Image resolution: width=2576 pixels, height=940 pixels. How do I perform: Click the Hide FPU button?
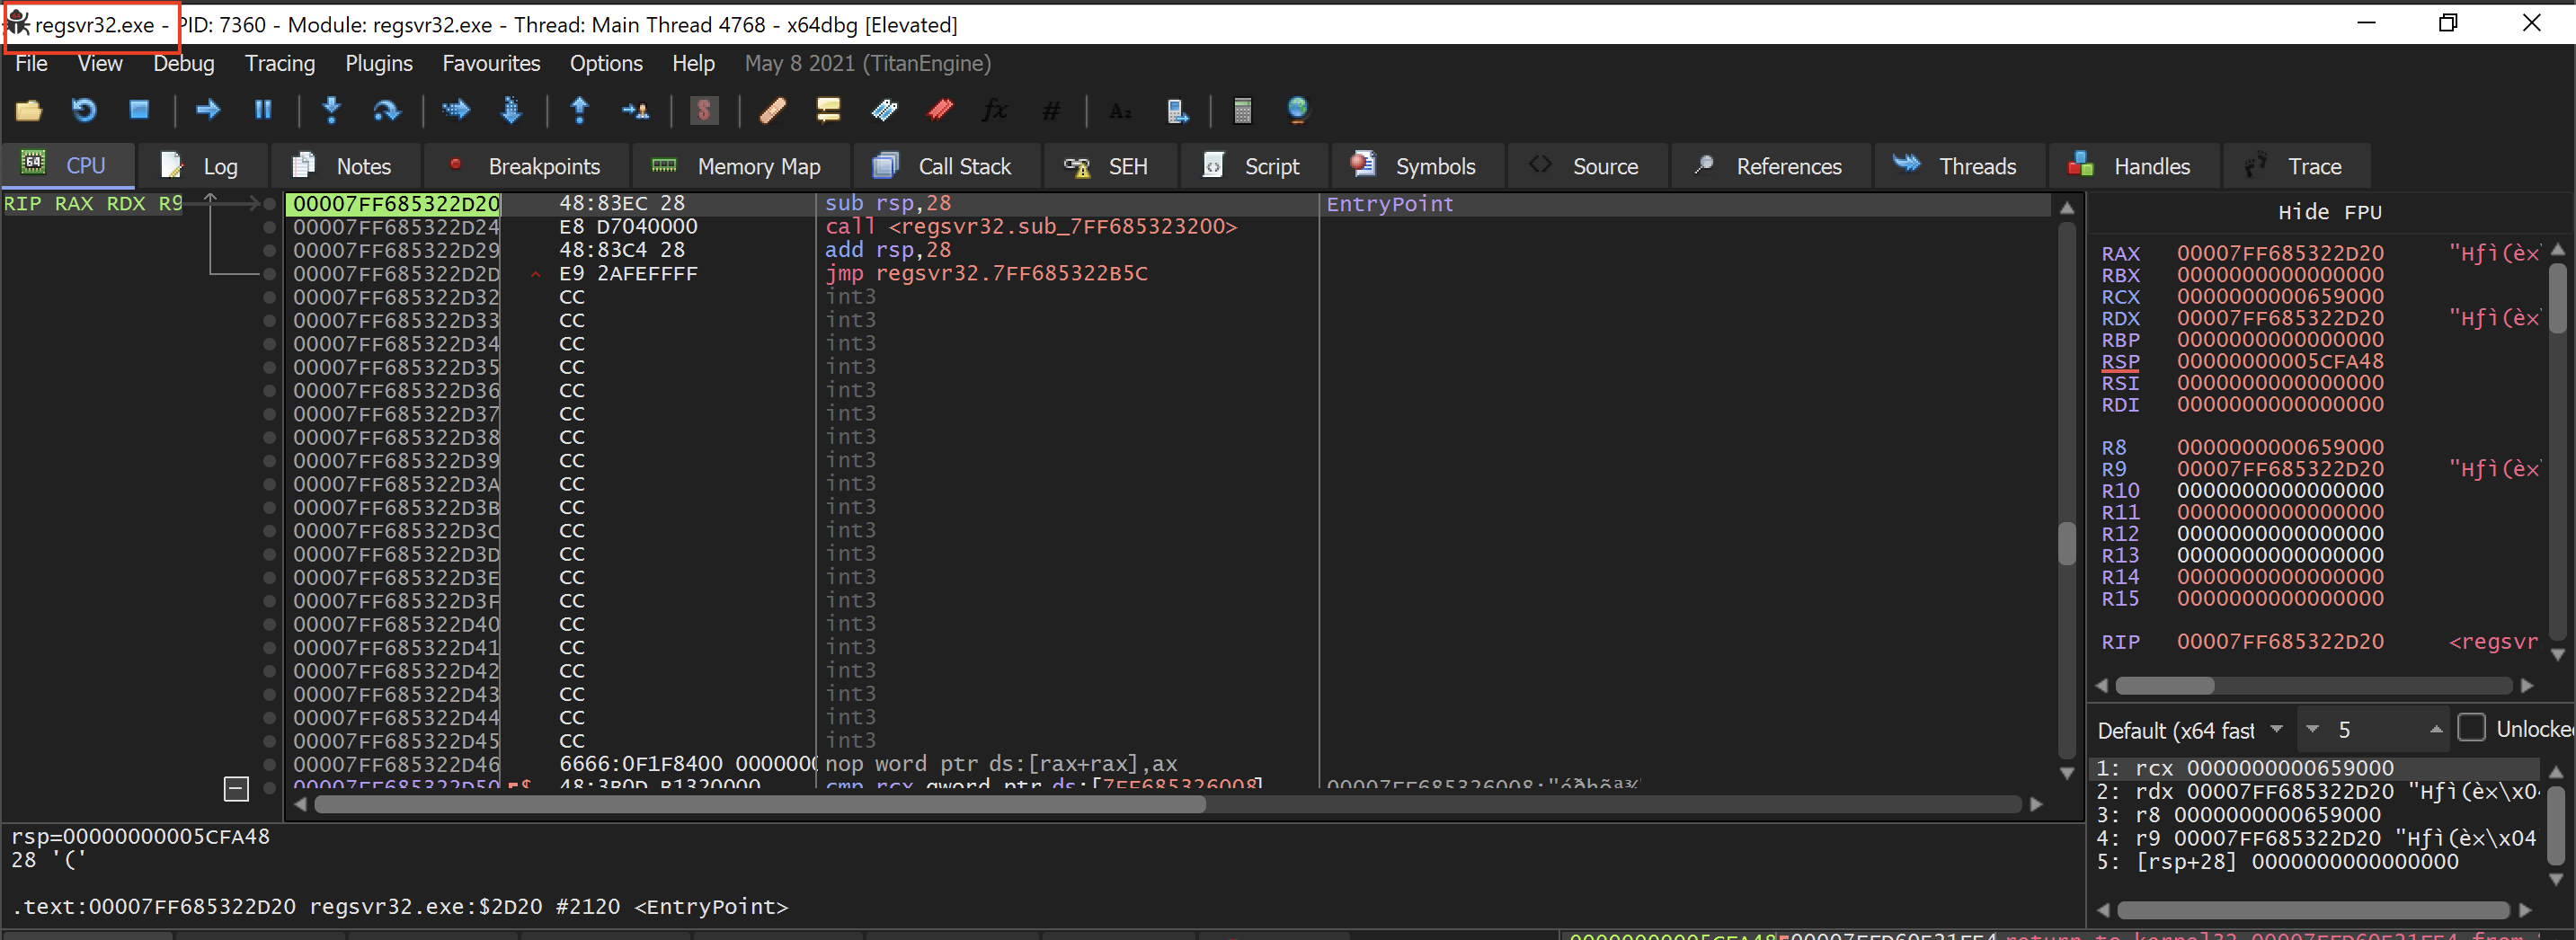(2329, 213)
